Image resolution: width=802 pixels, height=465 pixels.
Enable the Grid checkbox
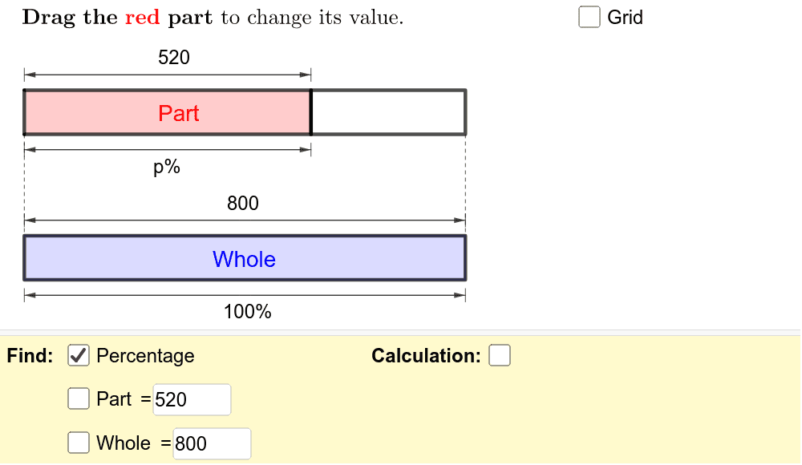tap(589, 17)
